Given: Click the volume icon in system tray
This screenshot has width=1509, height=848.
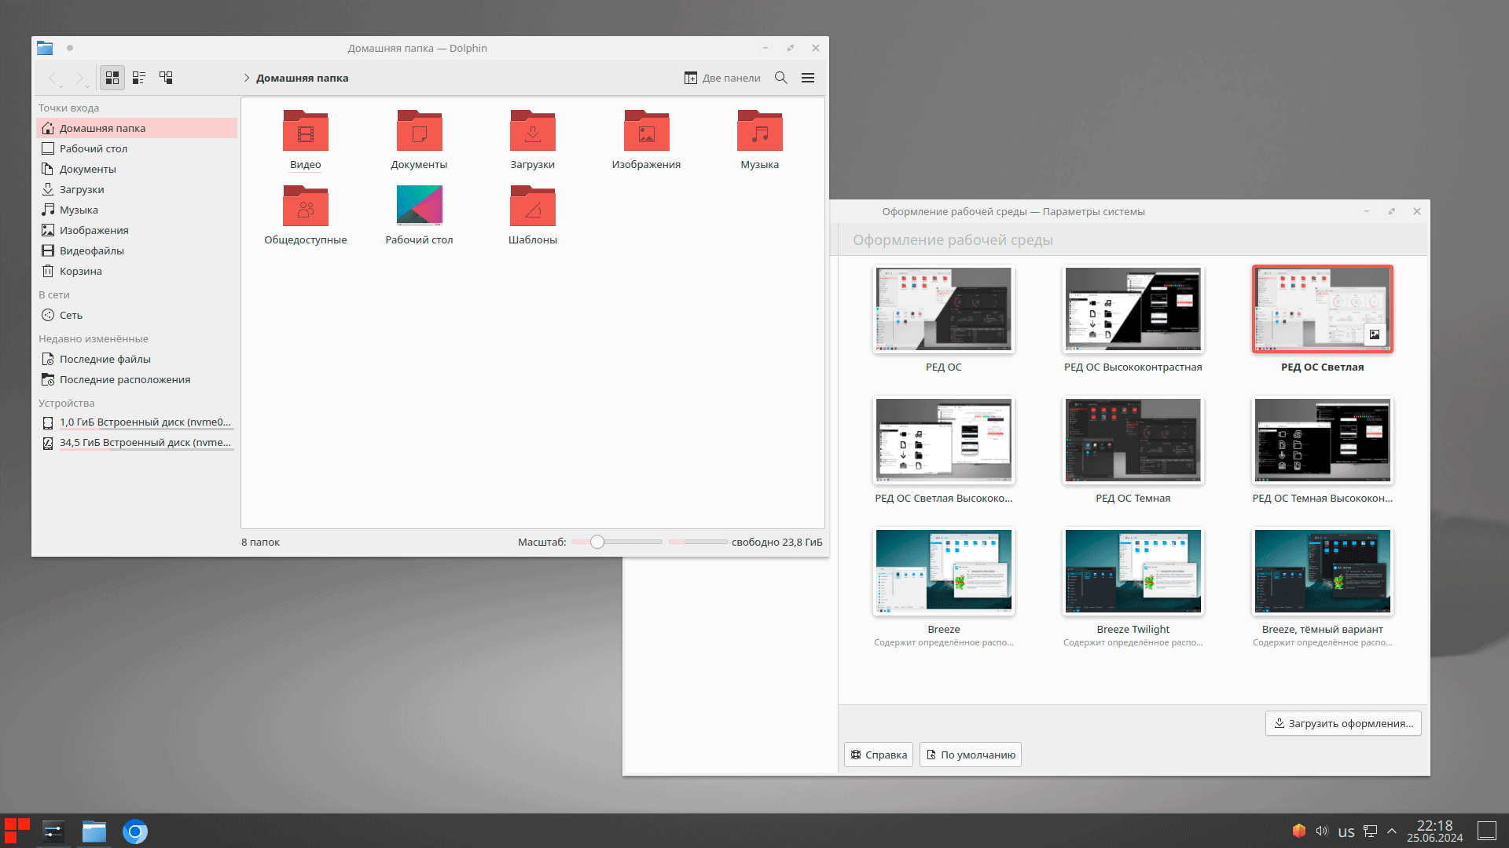Looking at the screenshot, I should coord(1321,831).
